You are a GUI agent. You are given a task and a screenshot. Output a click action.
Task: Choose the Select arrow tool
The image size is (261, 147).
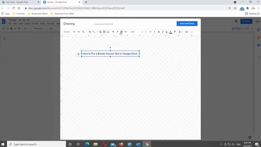point(90,32)
